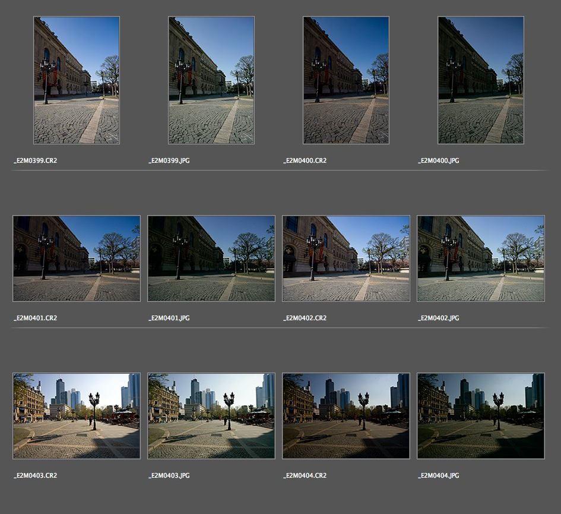This screenshot has height=514, width=561.
Task: Click the _E2M0404.JPG filename text
Action: [x=439, y=476]
